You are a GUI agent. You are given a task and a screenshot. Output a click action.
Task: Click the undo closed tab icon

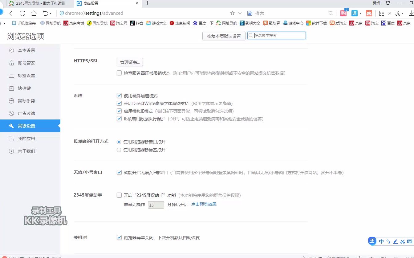45,13
